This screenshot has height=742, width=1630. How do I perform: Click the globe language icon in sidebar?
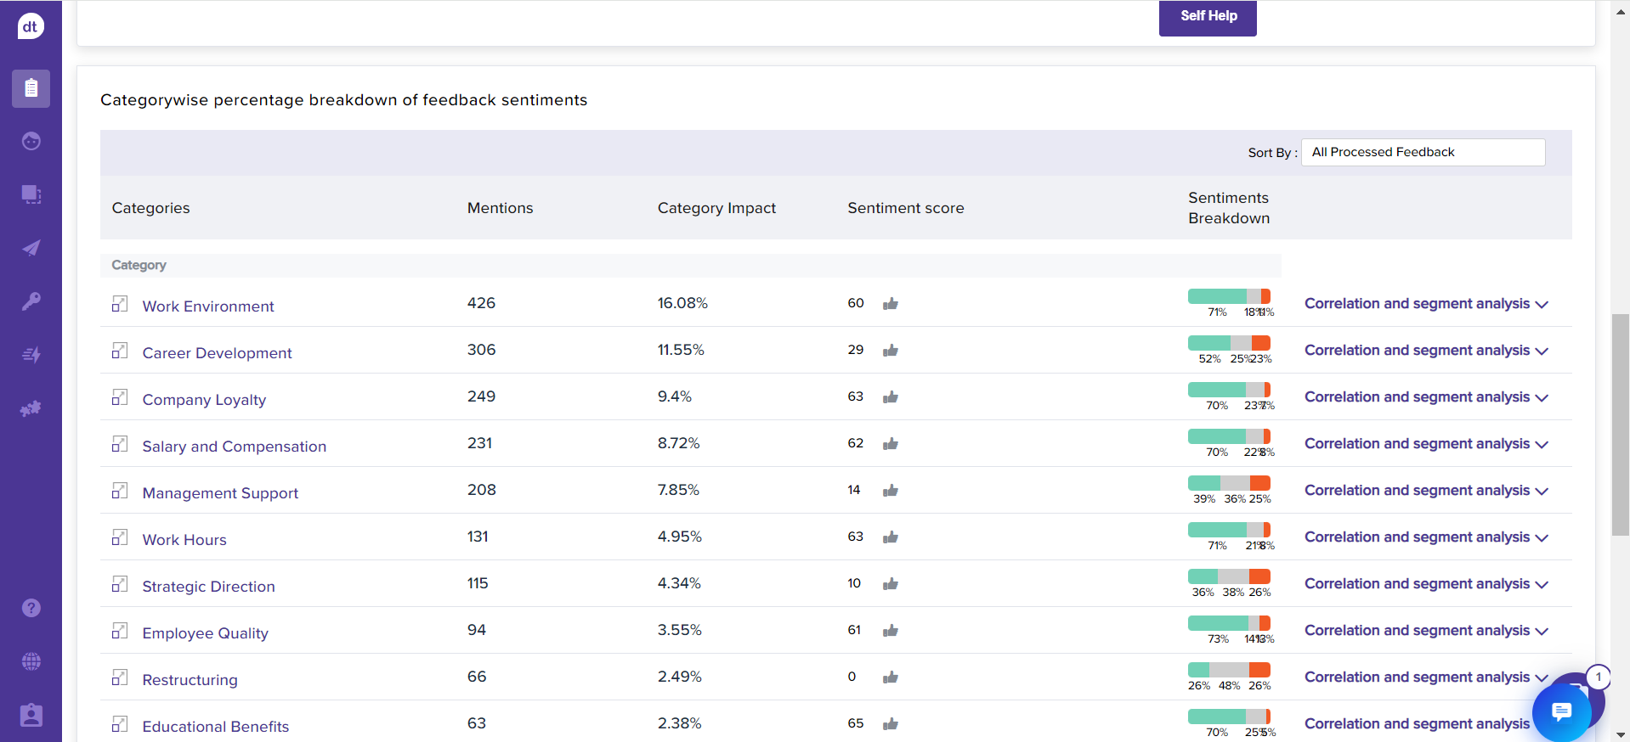(31, 661)
